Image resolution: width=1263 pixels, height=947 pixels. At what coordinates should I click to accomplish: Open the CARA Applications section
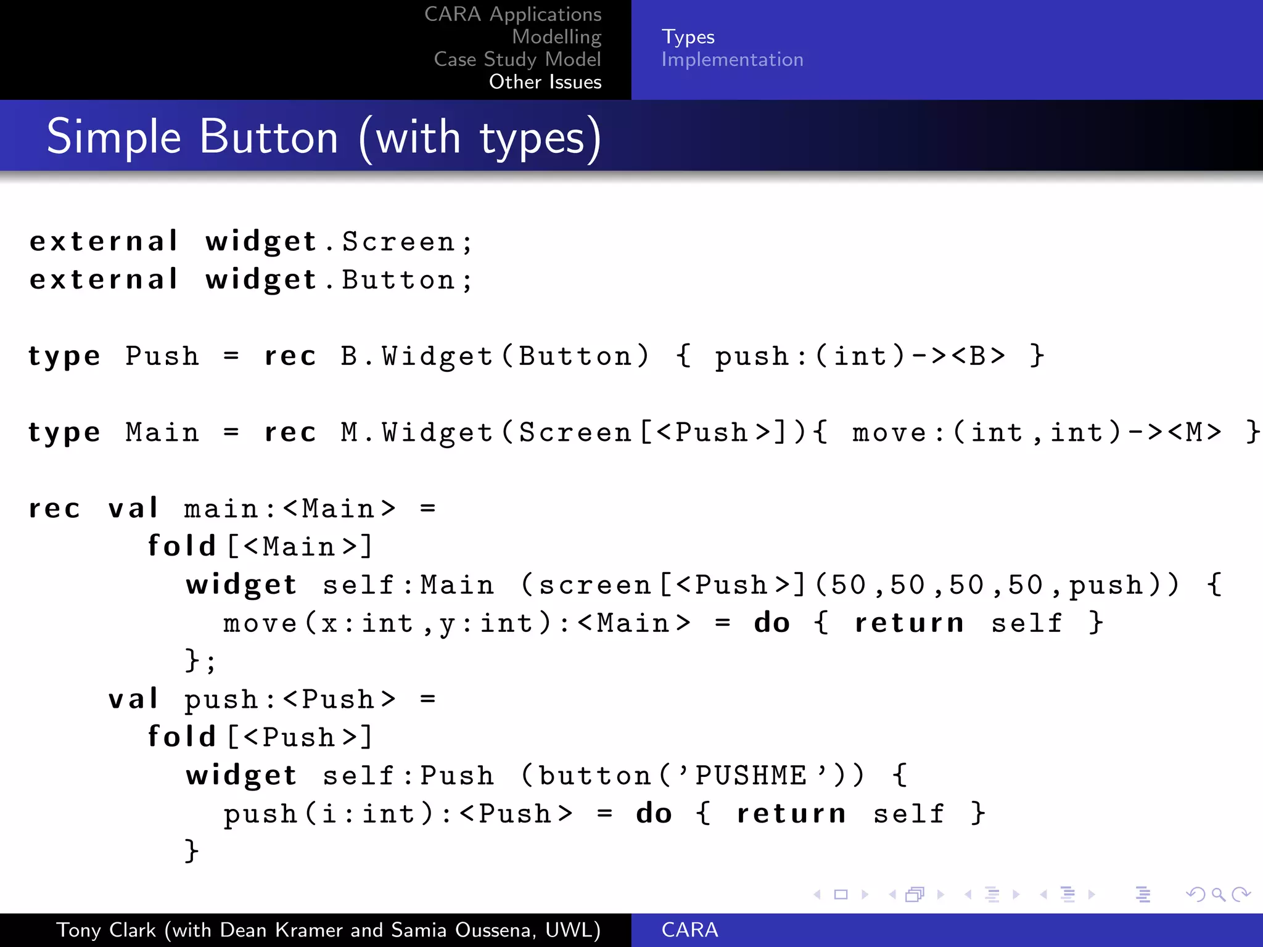[512, 14]
